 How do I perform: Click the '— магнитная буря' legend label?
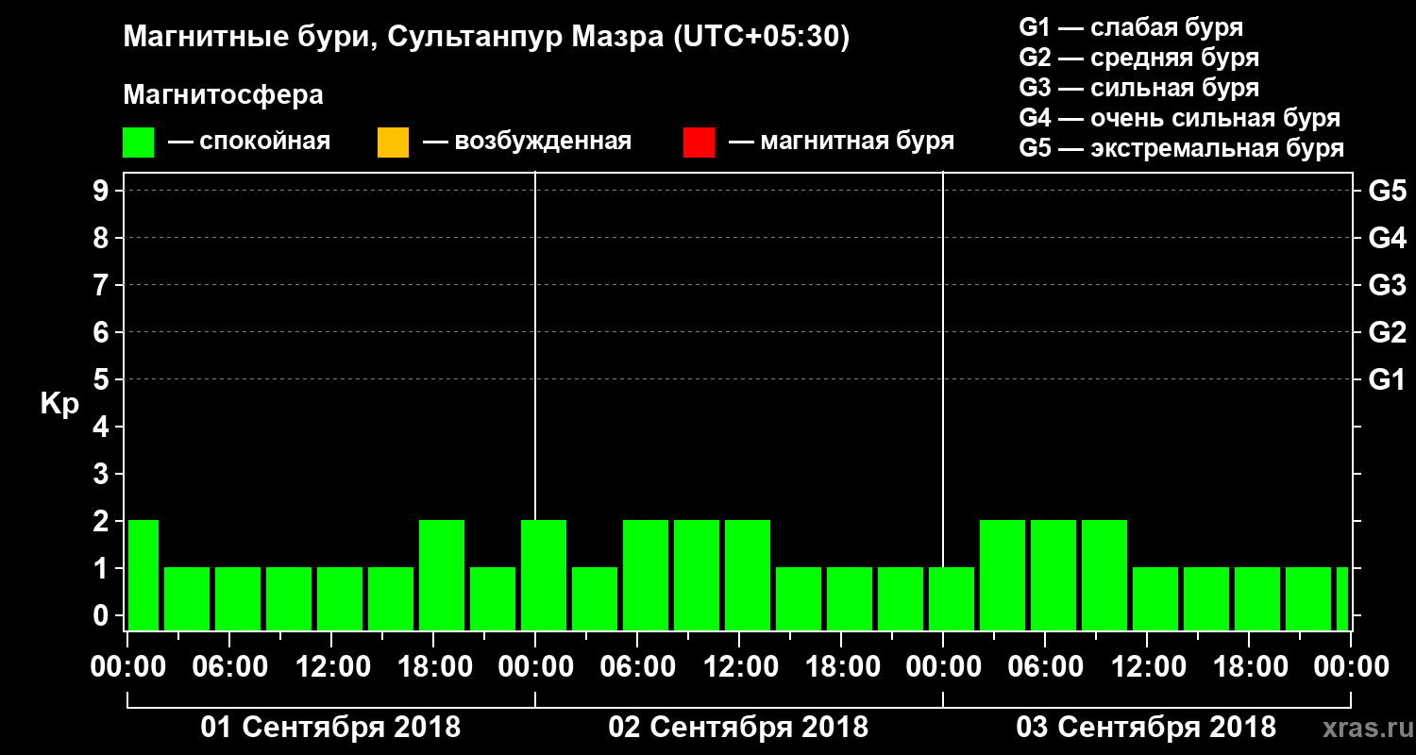pyautogui.click(x=841, y=143)
